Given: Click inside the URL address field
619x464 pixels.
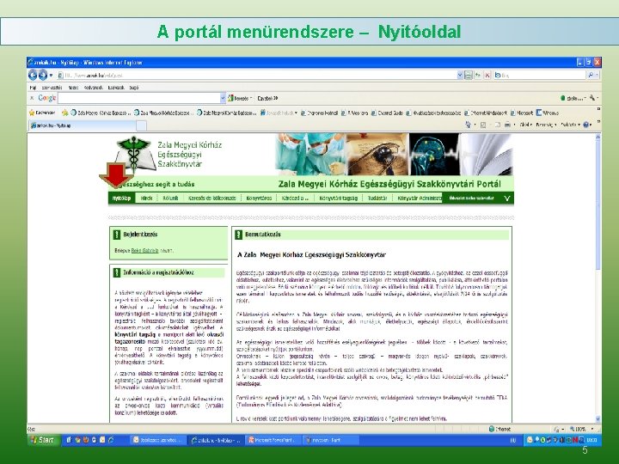Looking at the screenshot, I should (258, 75).
